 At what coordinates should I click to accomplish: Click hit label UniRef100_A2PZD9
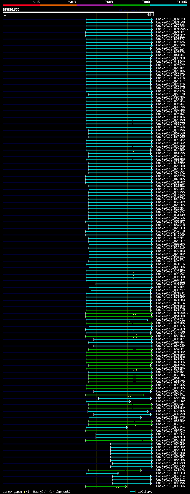[x=170, y=150]
